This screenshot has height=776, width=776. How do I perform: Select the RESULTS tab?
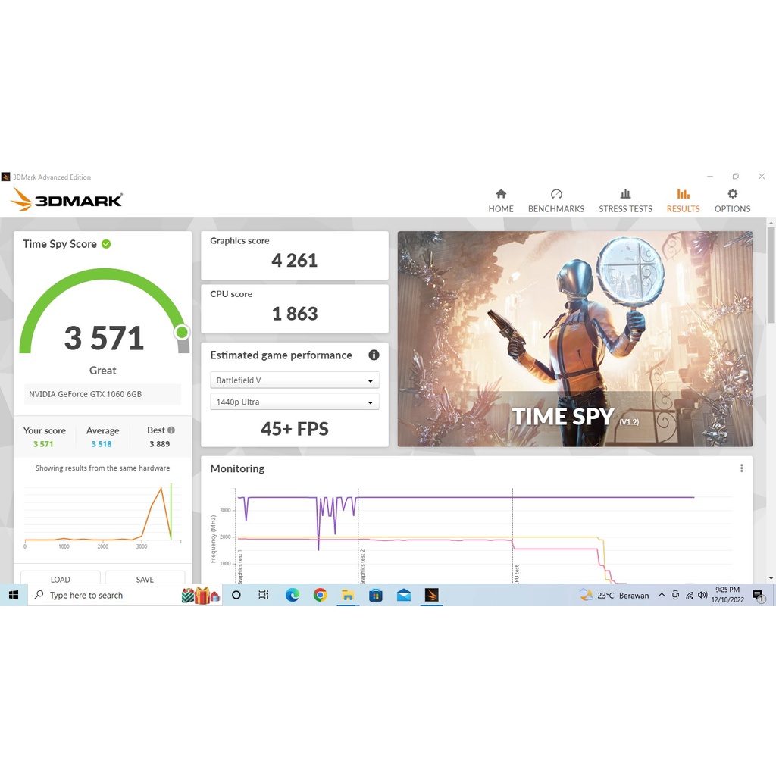(683, 200)
